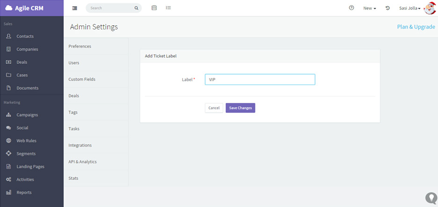Open the calendar icon in top bar

pyautogui.click(x=154, y=8)
